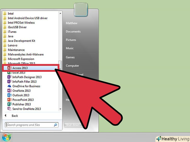The image size is (190, 142).
Task: Open Music from Start menu
Action: click(70, 48)
